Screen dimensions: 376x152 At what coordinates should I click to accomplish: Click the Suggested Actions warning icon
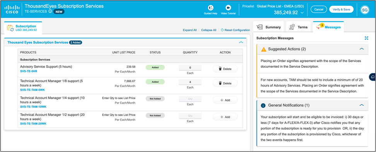coord(264,49)
